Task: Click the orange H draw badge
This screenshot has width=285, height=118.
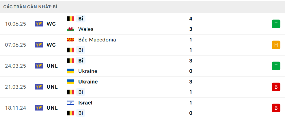Action: click(276, 45)
